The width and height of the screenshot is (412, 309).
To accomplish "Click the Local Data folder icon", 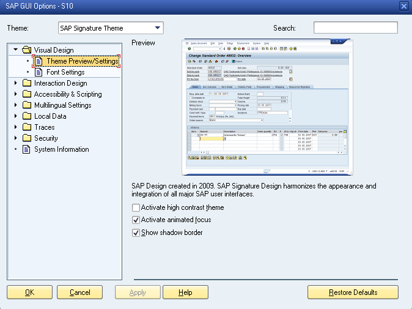I will click(26, 116).
